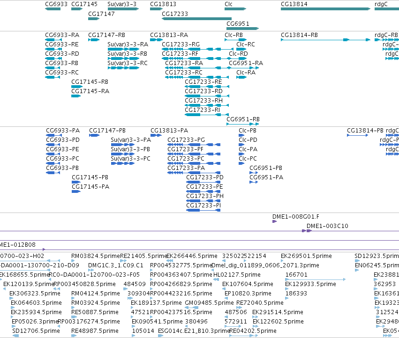Click protein Clc-PB
Viewport: 399px width, 338px height.
(x=248, y=131)
